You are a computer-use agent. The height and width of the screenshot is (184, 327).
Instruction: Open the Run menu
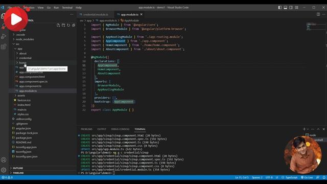click(x=56, y=8)
